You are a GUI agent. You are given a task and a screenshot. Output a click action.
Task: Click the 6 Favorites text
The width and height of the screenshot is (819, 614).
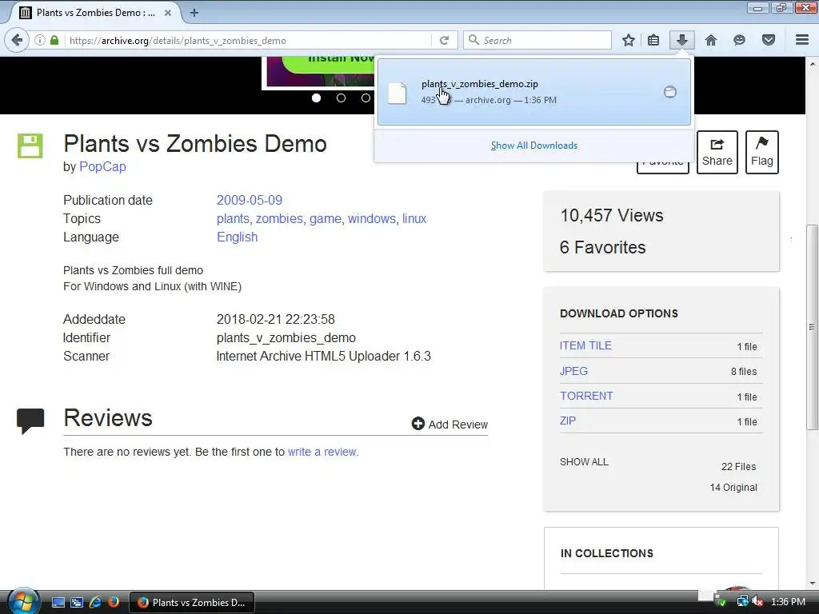pyautogui.click(x=602, y=247)
